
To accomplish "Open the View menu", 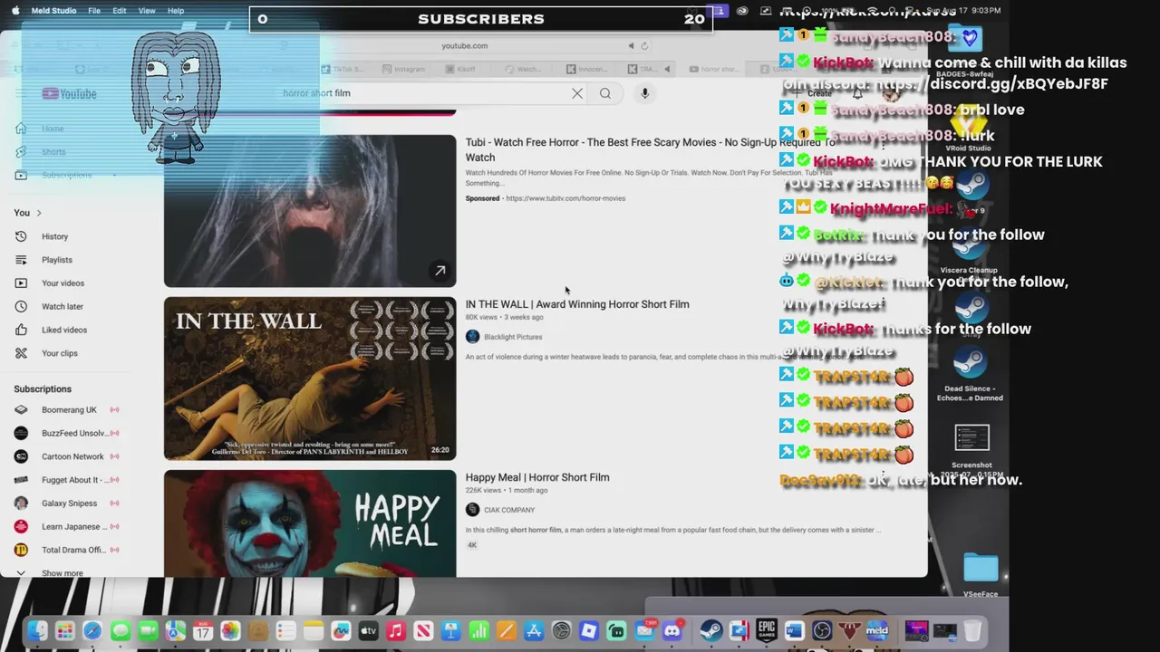I will tap(147, 11).
